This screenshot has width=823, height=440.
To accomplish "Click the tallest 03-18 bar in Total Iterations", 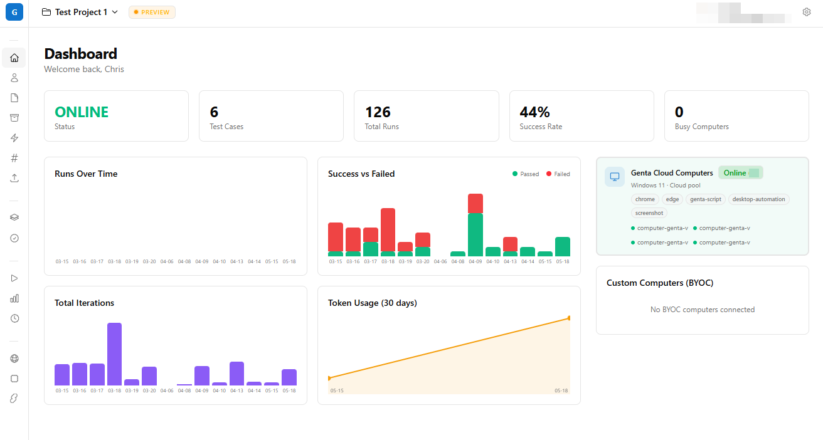I will 114,354.
